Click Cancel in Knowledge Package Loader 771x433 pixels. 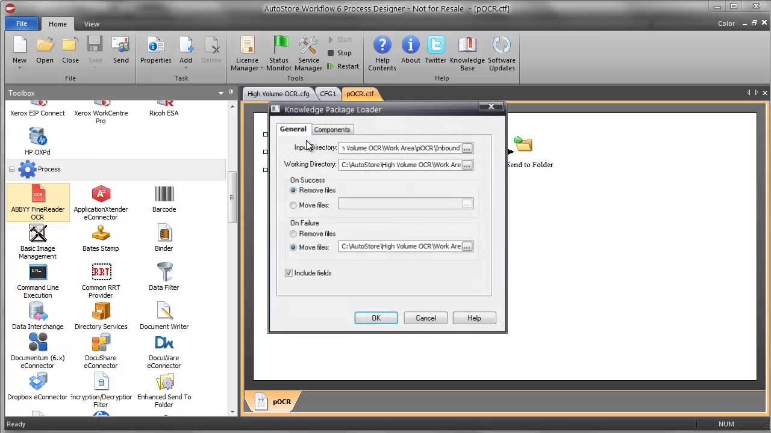tap(425, 318)
